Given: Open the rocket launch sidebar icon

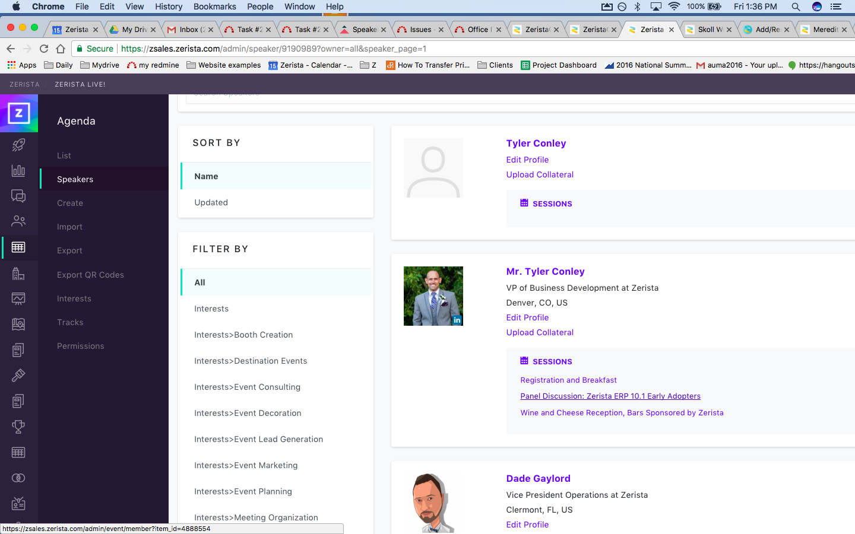Looking at the screenshot, I should pyautogui.click(x=18, y=144).
